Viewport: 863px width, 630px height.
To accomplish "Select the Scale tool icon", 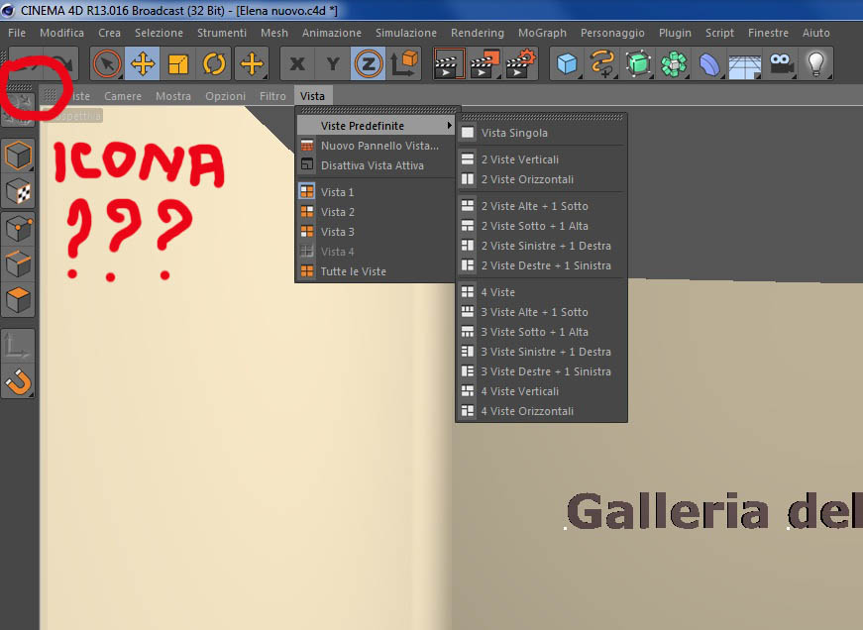I will point(177,63).
